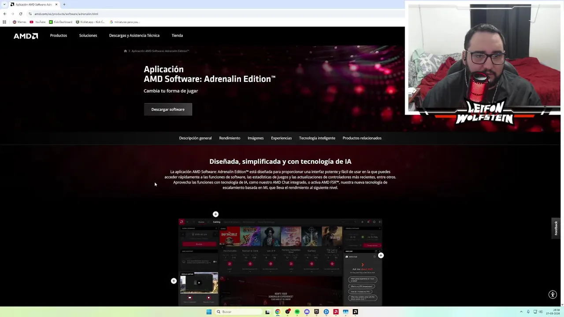Go forward in the browser

(x=12, y=14)
